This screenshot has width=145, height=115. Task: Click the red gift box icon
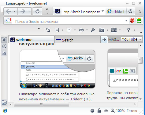tap(132, 21)
